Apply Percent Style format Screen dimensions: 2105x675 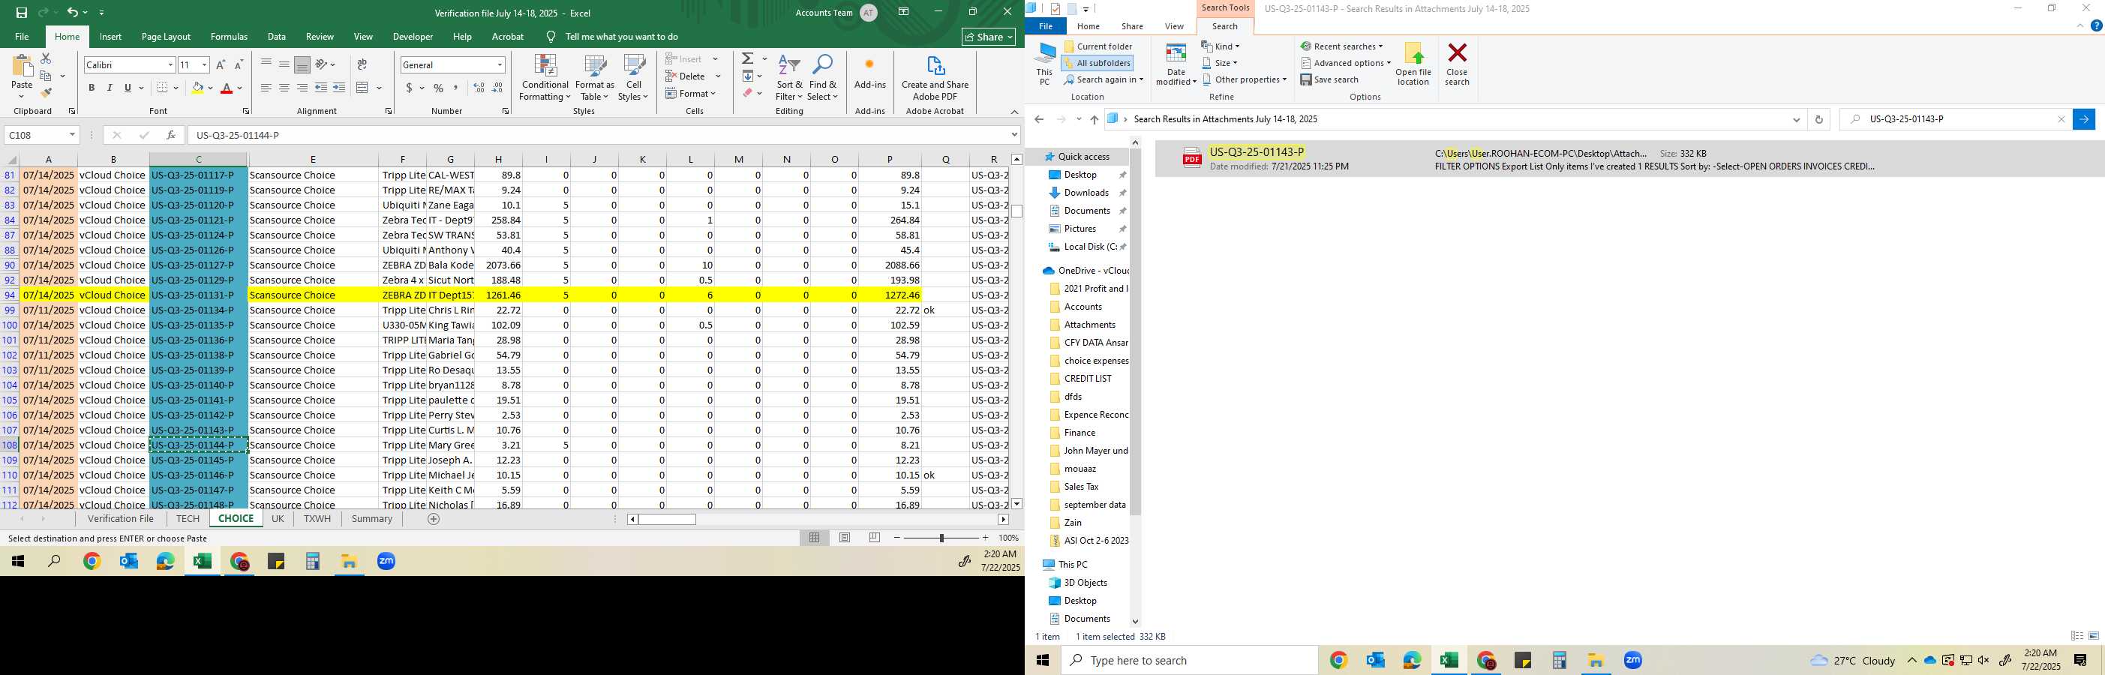coord(439,88)
